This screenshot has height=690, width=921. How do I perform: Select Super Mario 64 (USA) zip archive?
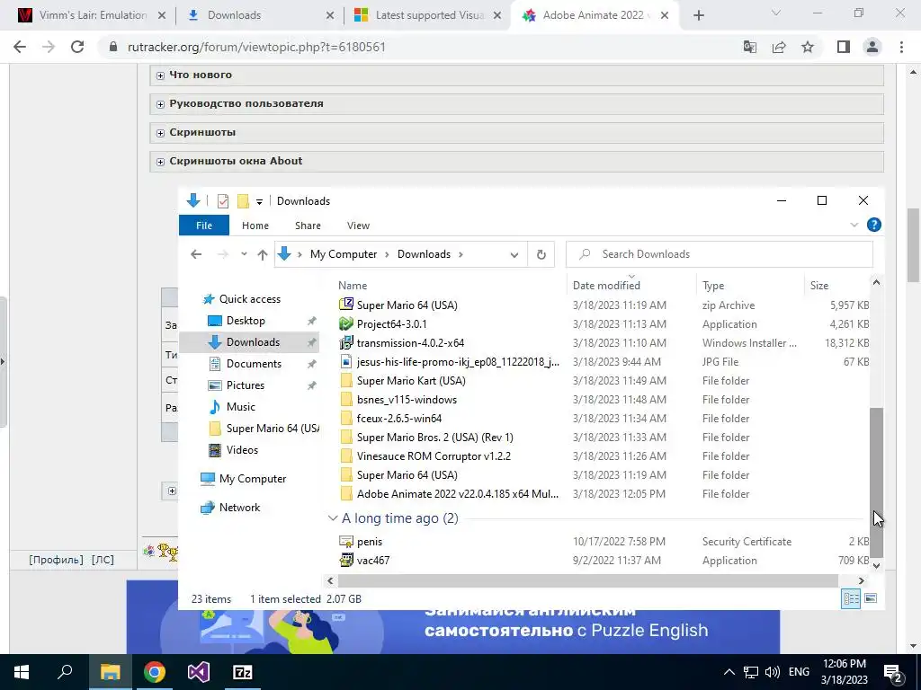coord(407,305)
